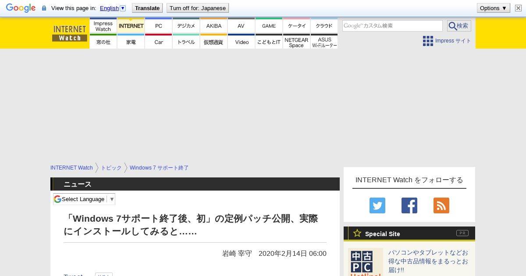The image size is (526, 276).
Task: Click the secure lock icon in translate bar
Action: [x=44, y=8]
